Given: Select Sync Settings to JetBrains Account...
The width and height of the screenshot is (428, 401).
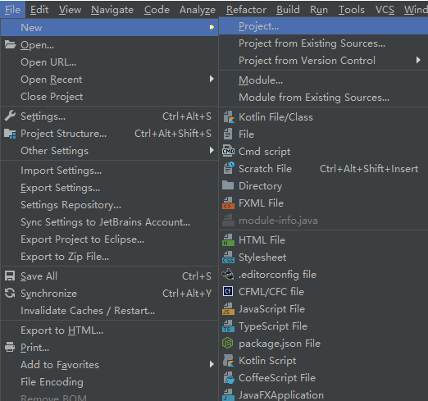Looking at the screenshot, I should coord(109,222).
